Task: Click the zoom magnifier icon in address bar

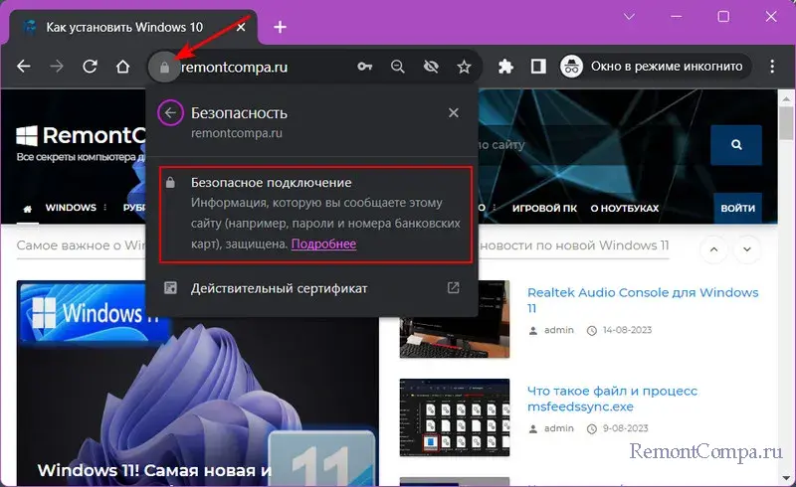Action: 398,68
